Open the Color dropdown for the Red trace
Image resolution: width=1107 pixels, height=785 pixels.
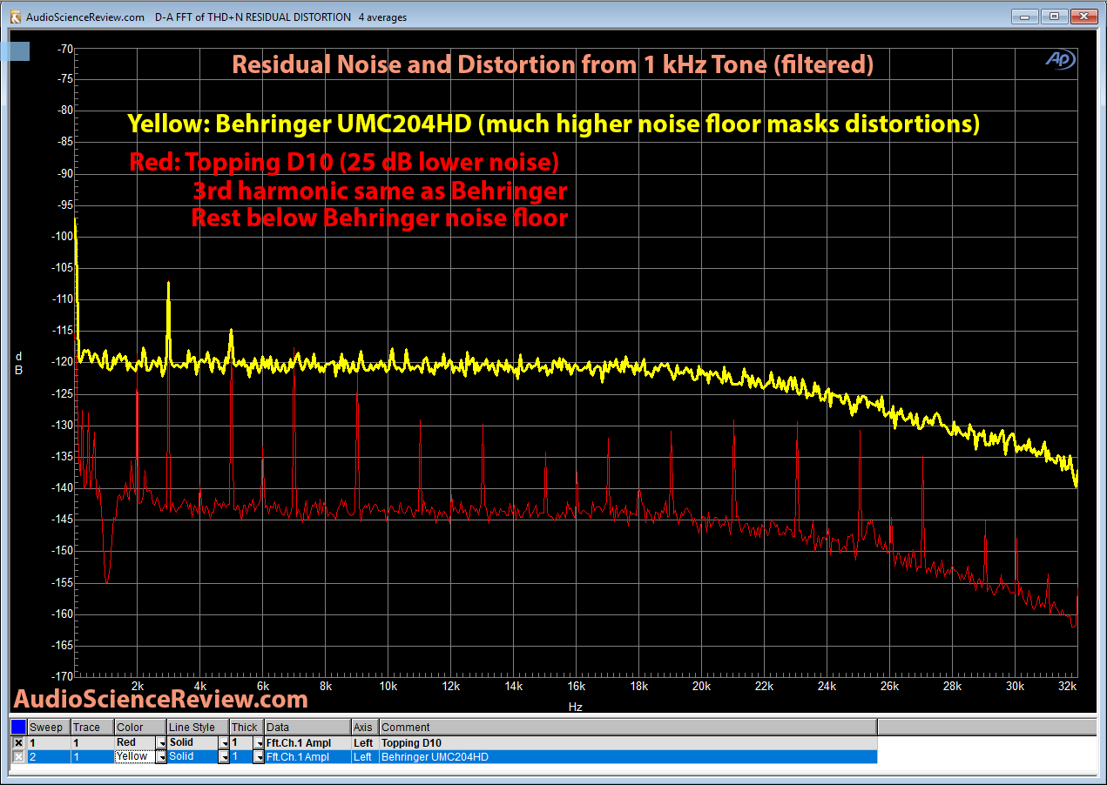[161, 743]
